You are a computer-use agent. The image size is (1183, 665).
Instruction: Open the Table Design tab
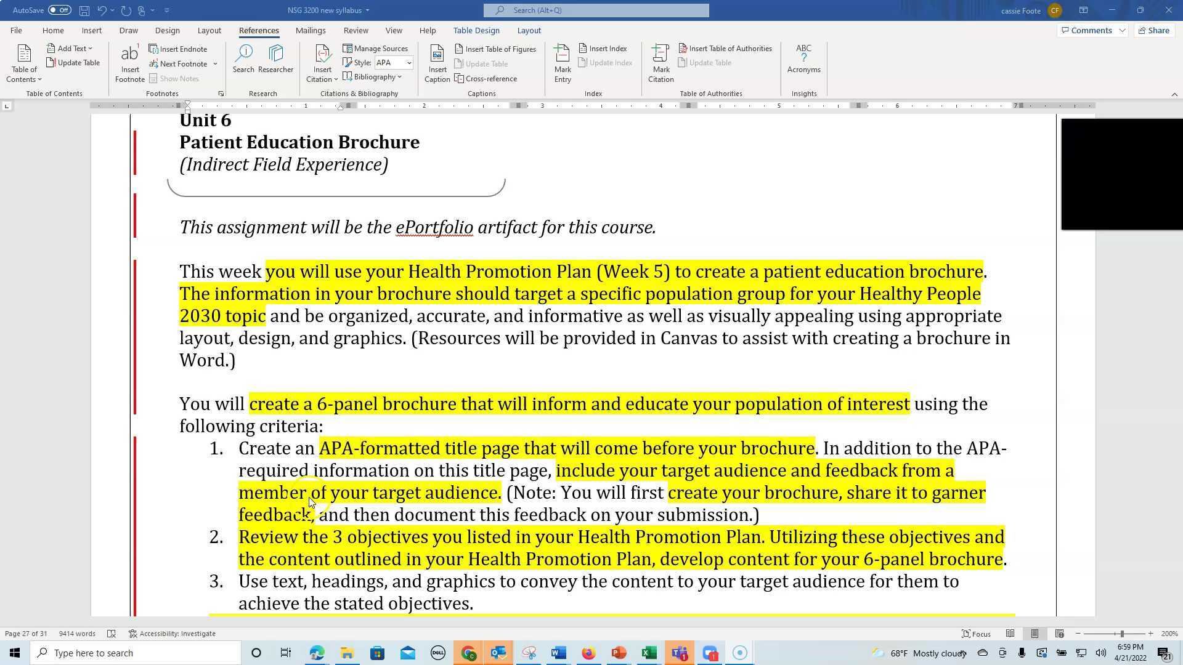pyautogui.click(x=476, y=30)
